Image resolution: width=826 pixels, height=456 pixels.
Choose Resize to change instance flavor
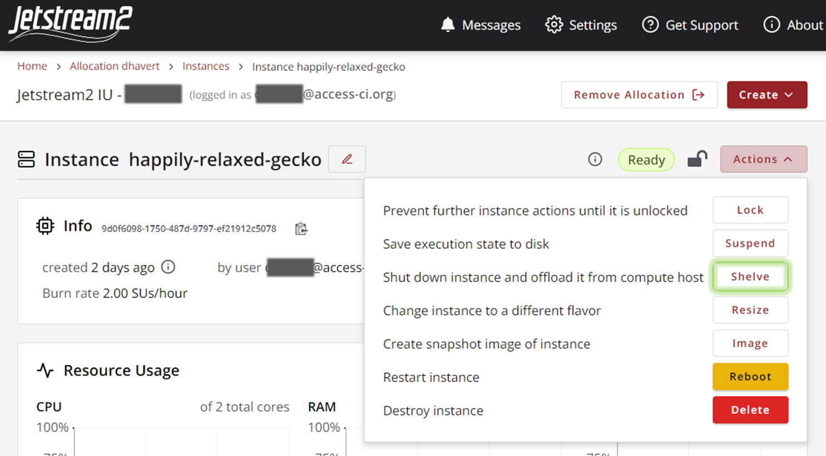click(750, 310)
